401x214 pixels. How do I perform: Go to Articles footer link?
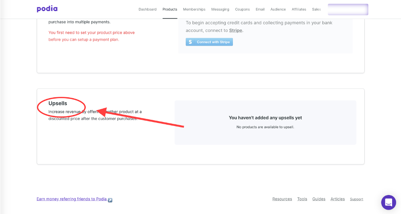coord(338,199)
